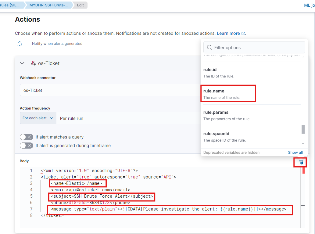Click the email api@osticket.com line
Image resolution: width=315 pixels, height=234 pixels.
pos(90,190)
